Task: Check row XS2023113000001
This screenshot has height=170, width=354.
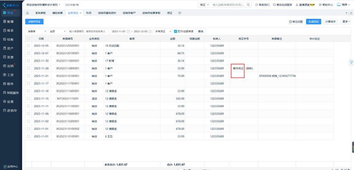Action: tap(28, 61)
